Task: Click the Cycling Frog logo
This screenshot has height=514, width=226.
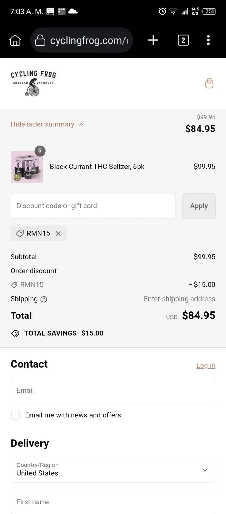Action: click(x=33, y=83)
